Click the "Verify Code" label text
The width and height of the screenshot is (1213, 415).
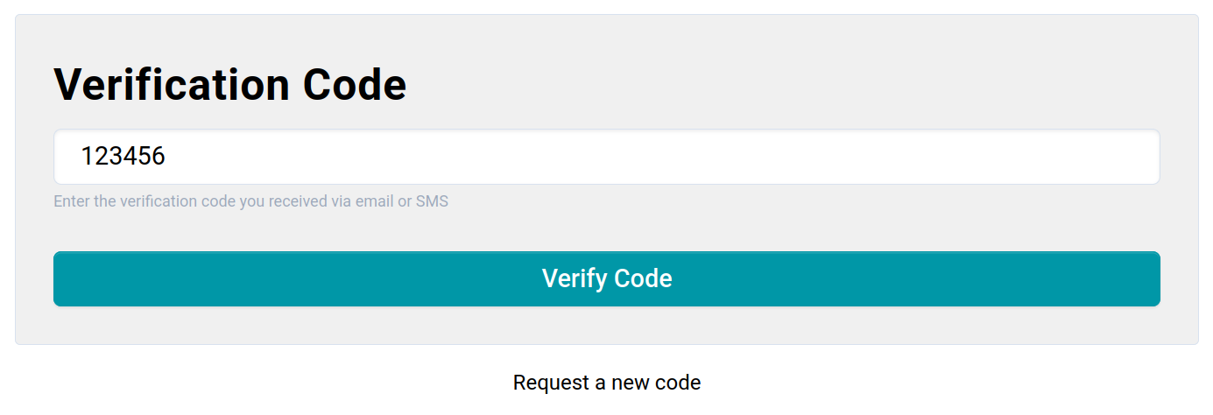pyautogui.click(x=606, y=279)
